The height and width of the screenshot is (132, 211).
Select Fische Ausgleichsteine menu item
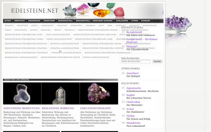pyautogui.click(x=96, y=57)
